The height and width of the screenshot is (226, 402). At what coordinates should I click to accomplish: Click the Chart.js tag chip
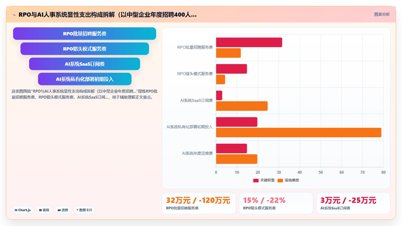tap(23, 210)
